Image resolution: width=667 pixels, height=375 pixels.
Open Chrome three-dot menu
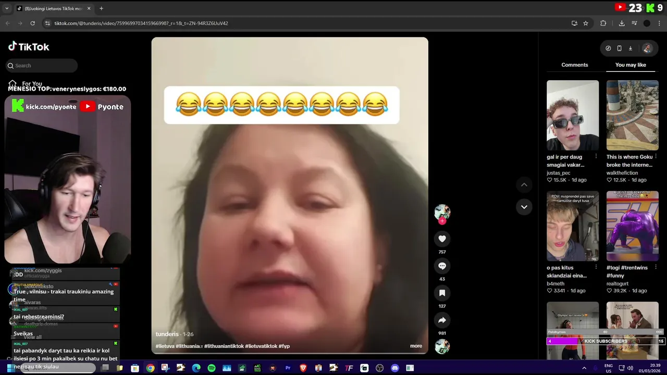tap(659, 23)
